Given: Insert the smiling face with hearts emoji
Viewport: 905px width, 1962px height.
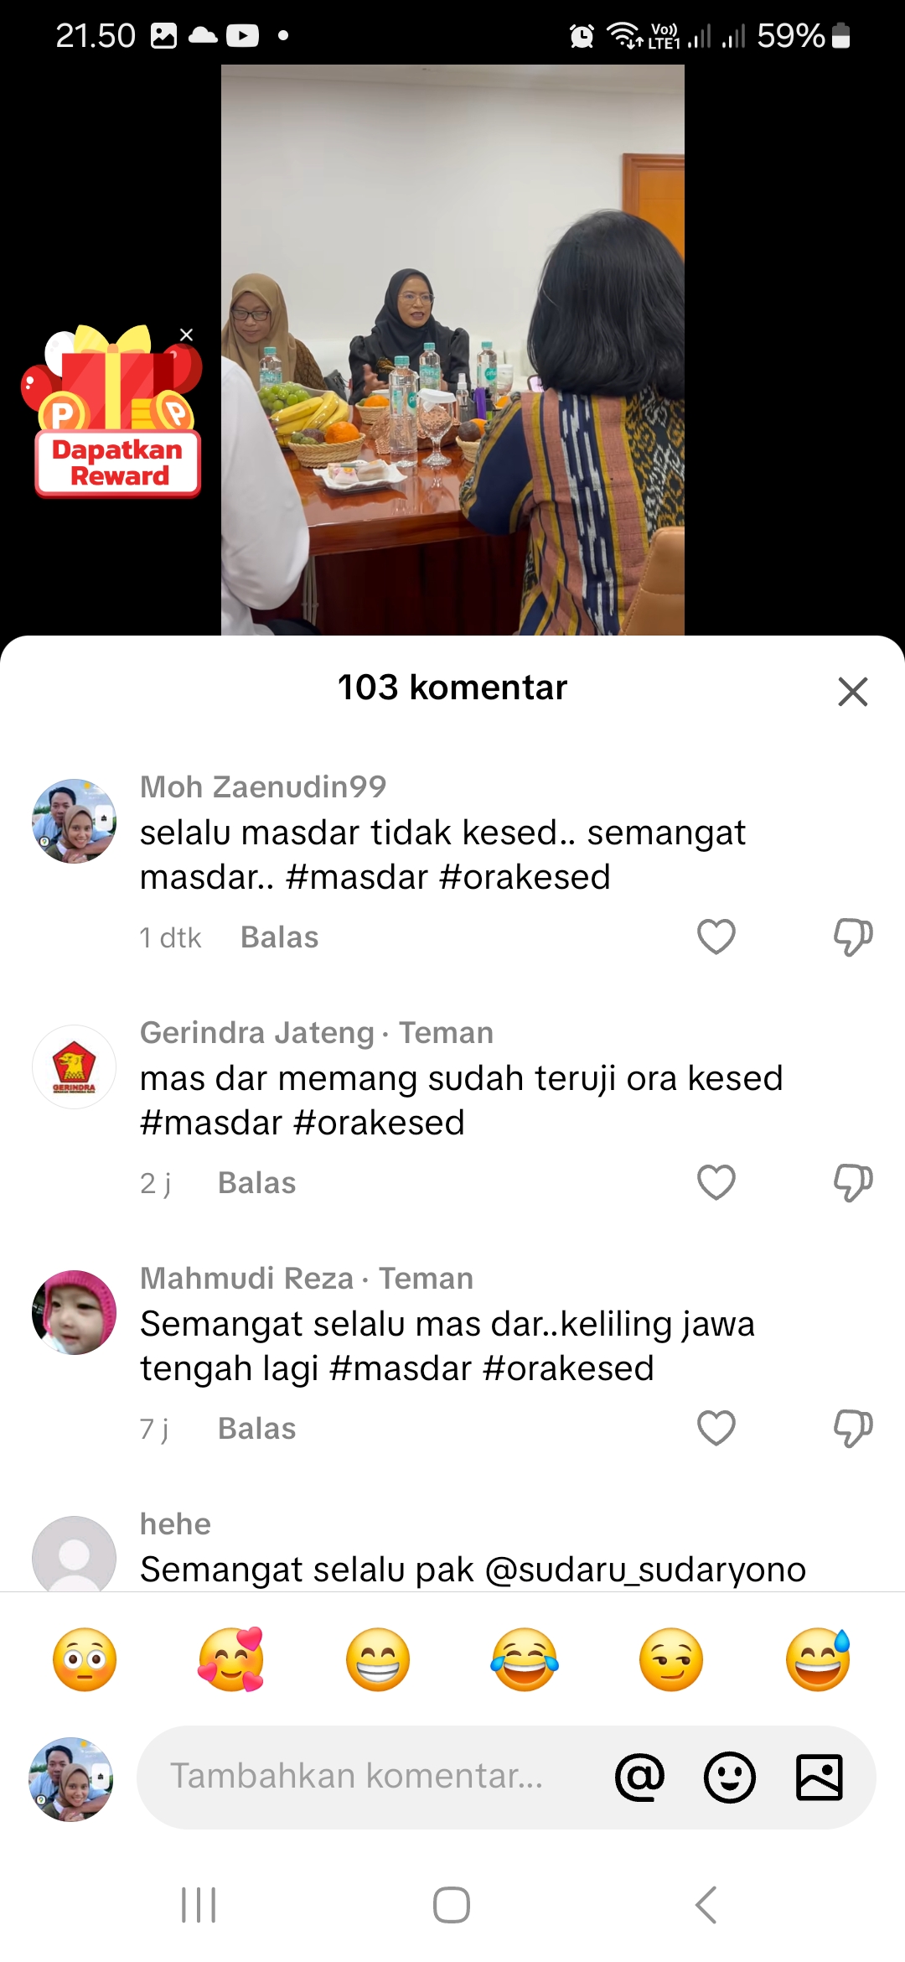Looking at the screenshot, I should coord(231,1659).
